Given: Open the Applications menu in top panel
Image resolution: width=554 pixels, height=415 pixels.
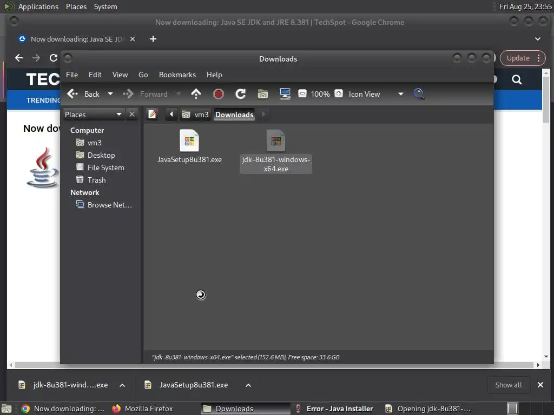Looking at the screenshot, I should [x=38, y=6].
